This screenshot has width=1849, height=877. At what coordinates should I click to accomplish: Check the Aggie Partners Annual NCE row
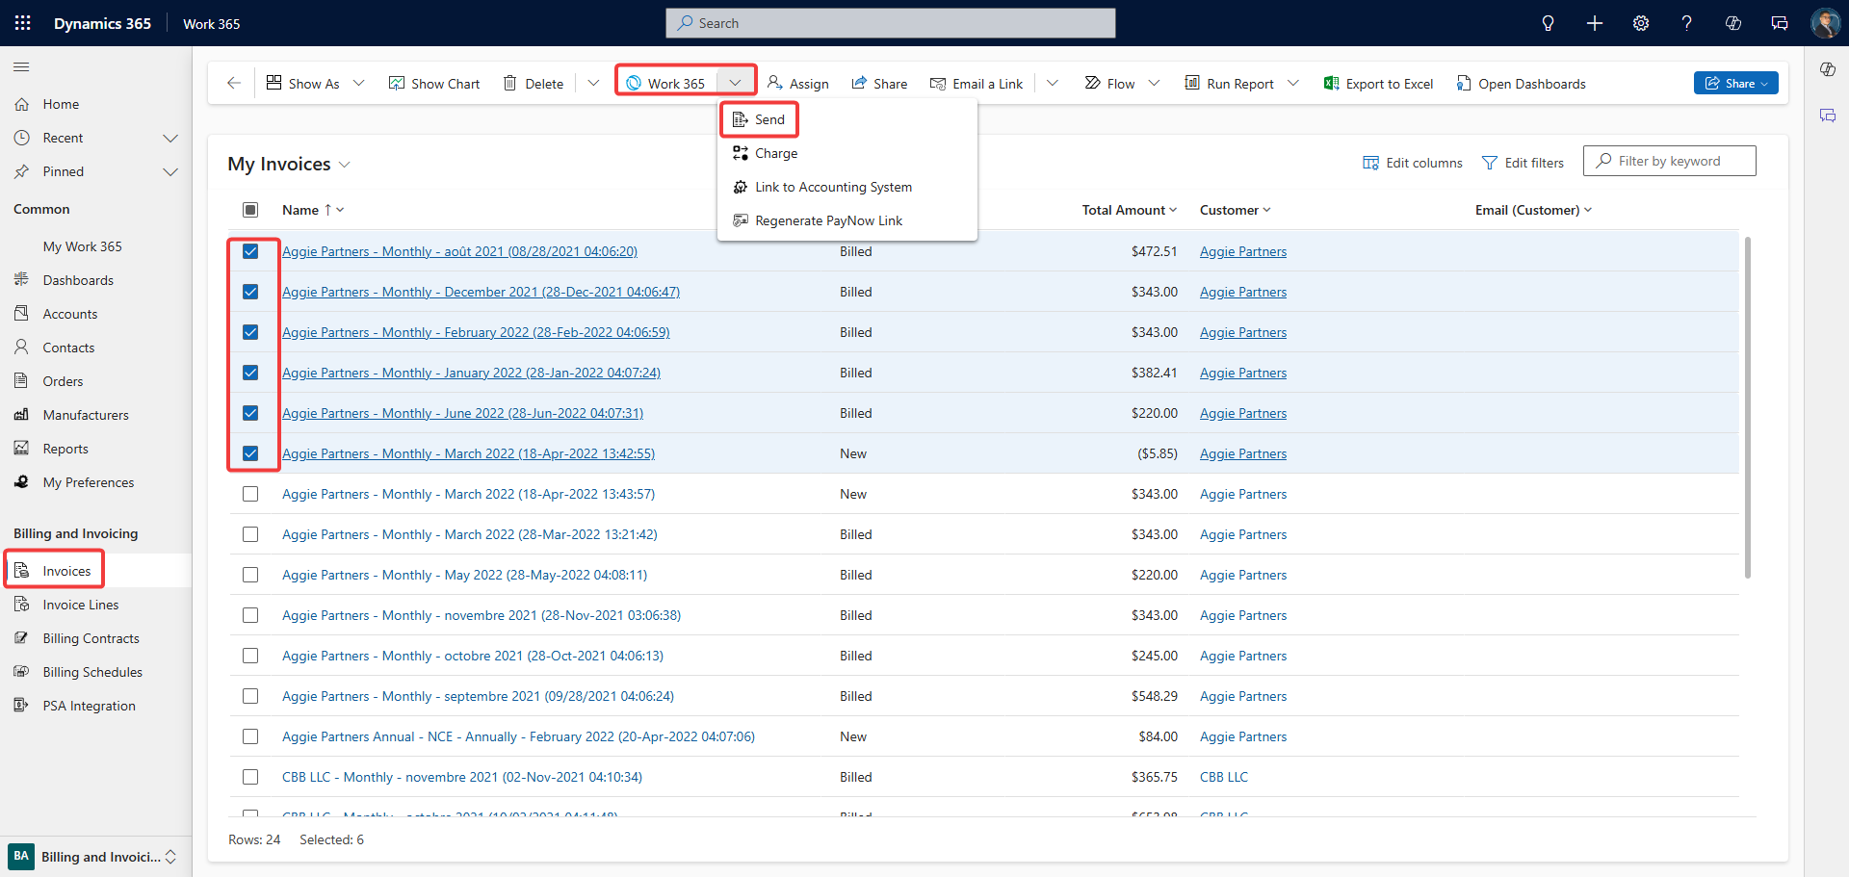250,736
